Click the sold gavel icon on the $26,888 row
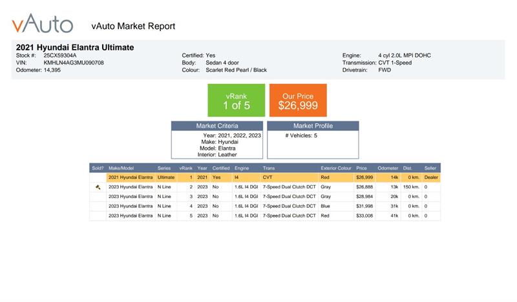The height and width of the screenshot is (302, 517). point(98,187)
